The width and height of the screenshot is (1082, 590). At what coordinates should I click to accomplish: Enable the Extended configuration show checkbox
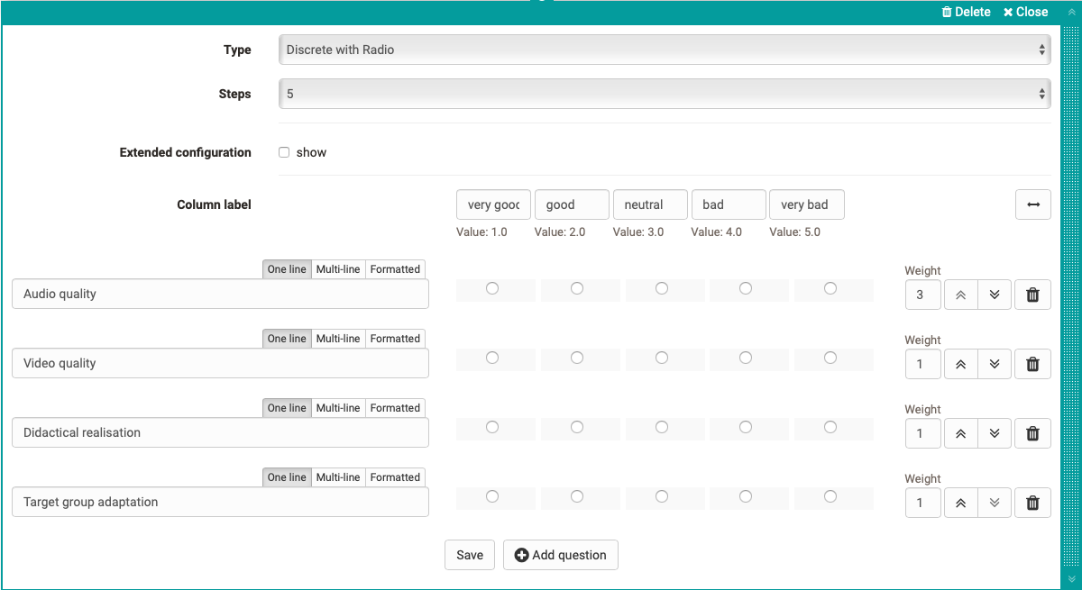pos(284,152)
